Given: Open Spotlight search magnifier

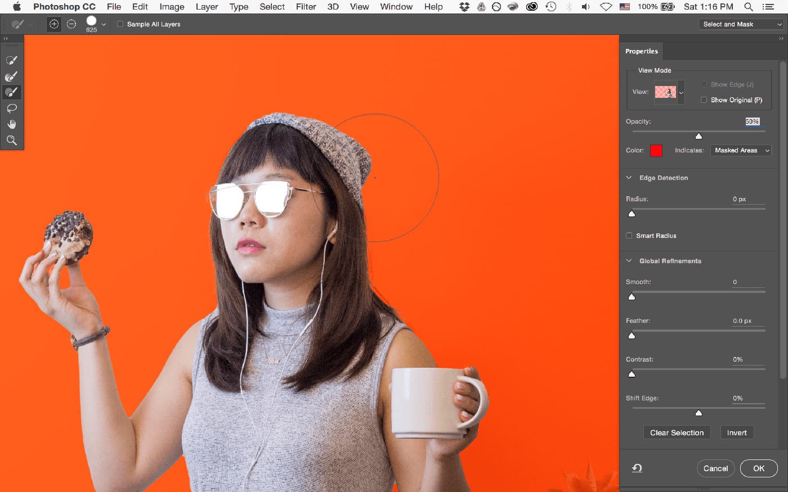Looking at the screenshot, I should 749,7.
